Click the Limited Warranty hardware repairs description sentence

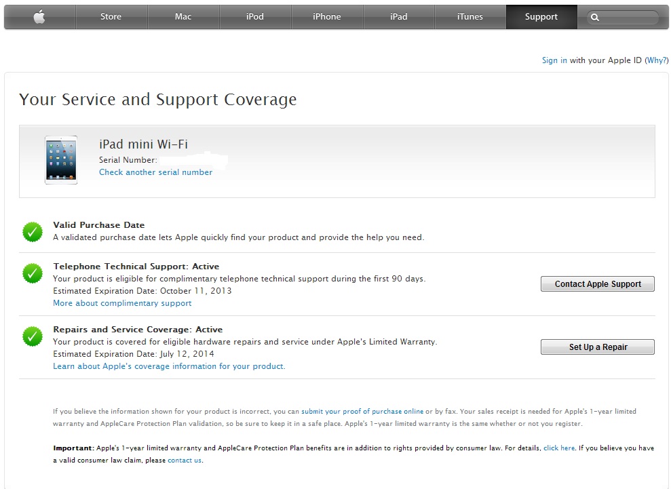pos(245,342)
